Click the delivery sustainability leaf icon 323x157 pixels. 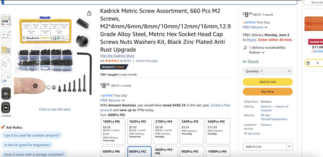tap(245, 48)
